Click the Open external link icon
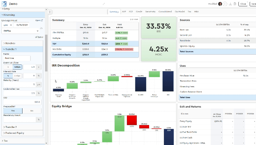Image resolution: width=256 pixels, height=145 pixels. pyautogui.click(x=42, y=20)
